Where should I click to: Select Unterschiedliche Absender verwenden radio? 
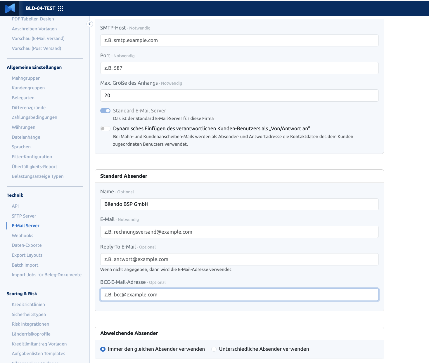pyautogui.click(x=214, y=349)
